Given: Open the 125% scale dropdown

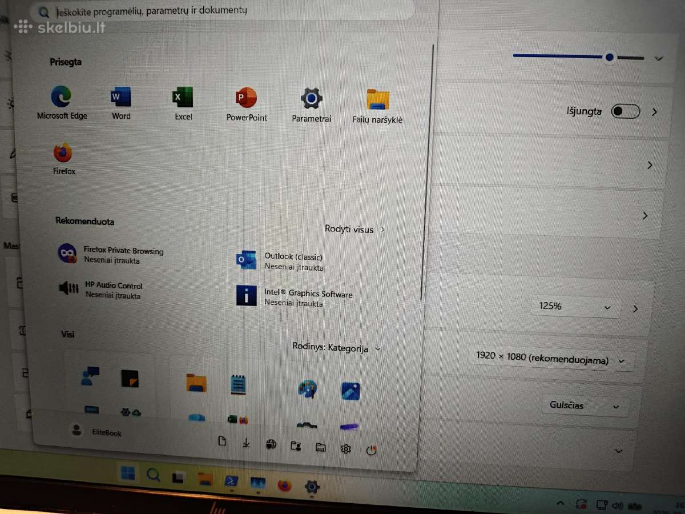Looking at the screenshot, I should coord(575,307).
